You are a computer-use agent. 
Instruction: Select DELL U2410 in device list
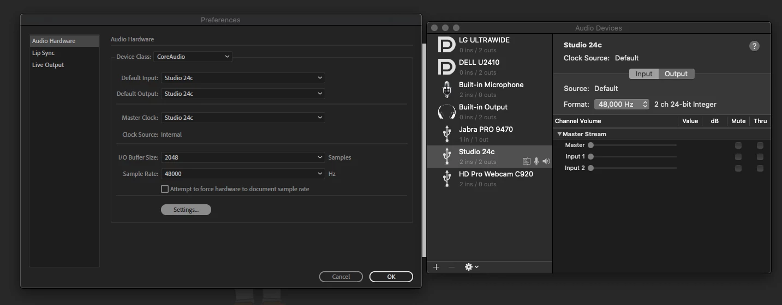pyautogui.click(x=490, y=67)
